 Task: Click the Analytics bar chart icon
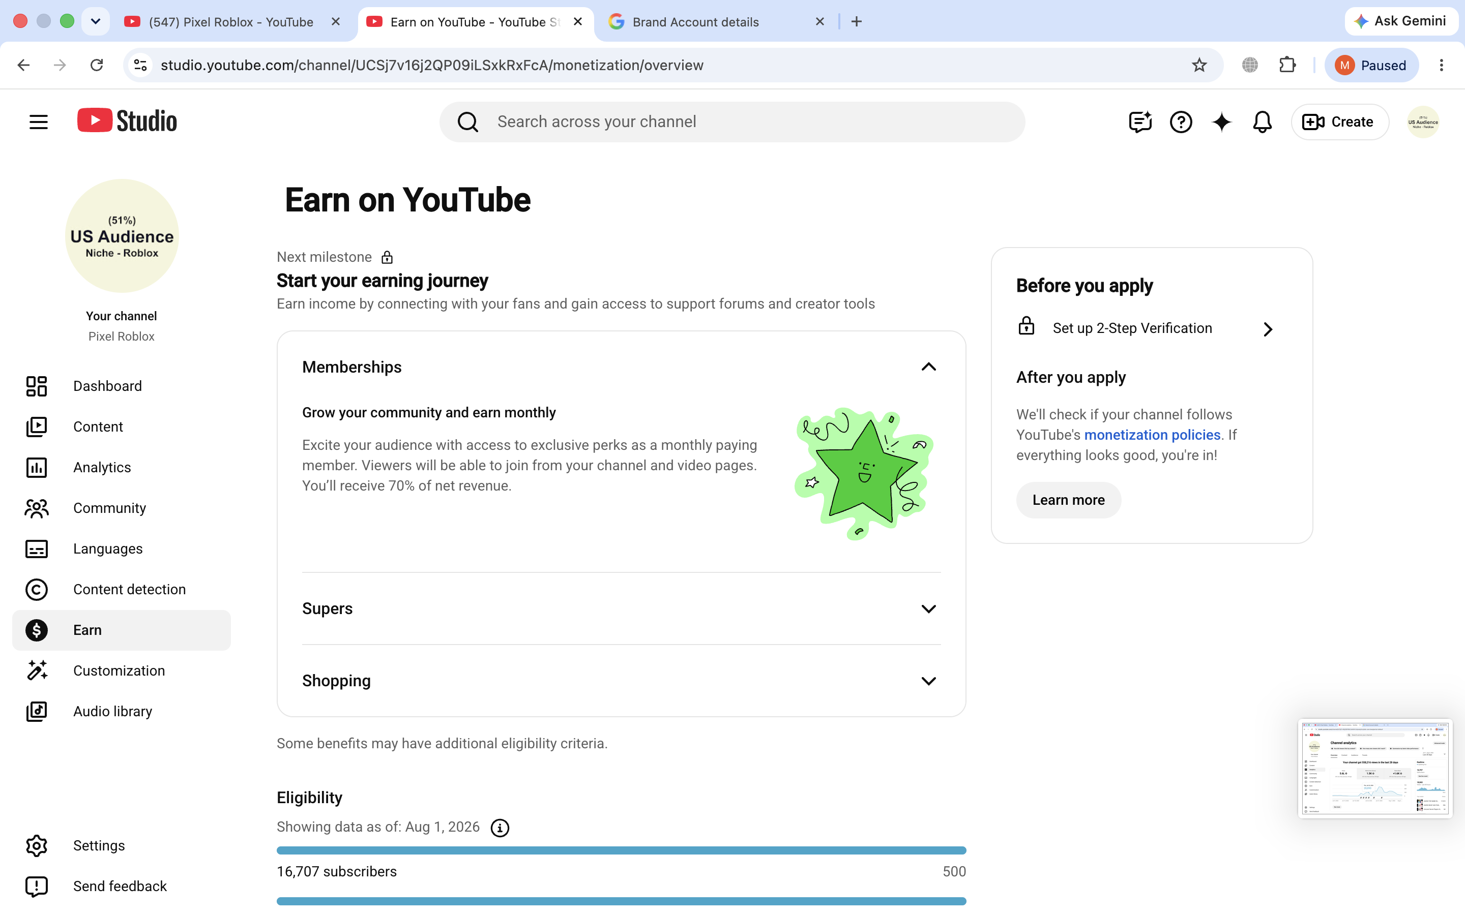point(36,467)
